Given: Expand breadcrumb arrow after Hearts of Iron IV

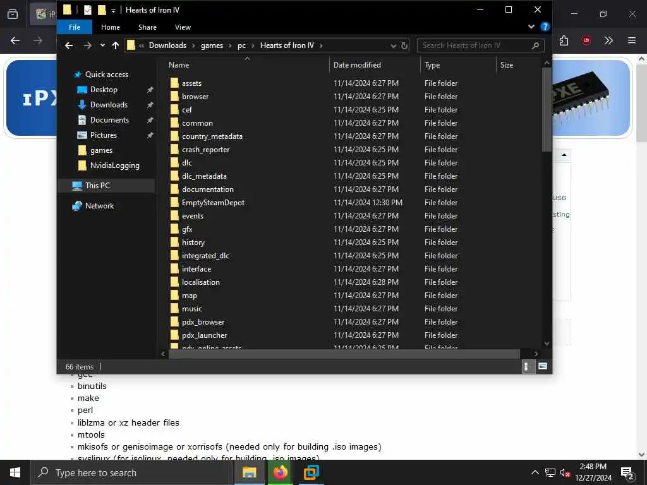Looking at the screenshot, I should point(321,45).
